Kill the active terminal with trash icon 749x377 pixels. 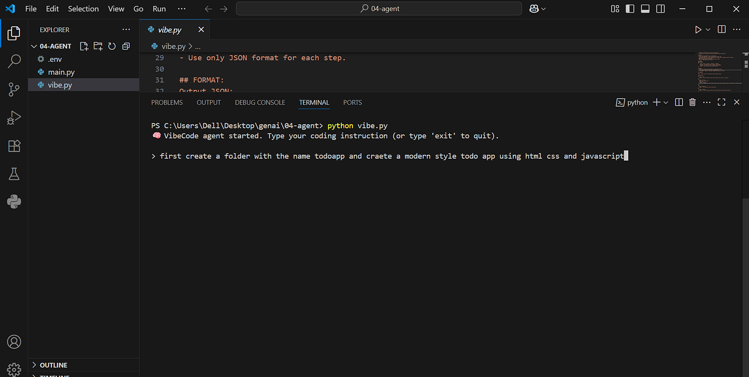click(692, 102)
